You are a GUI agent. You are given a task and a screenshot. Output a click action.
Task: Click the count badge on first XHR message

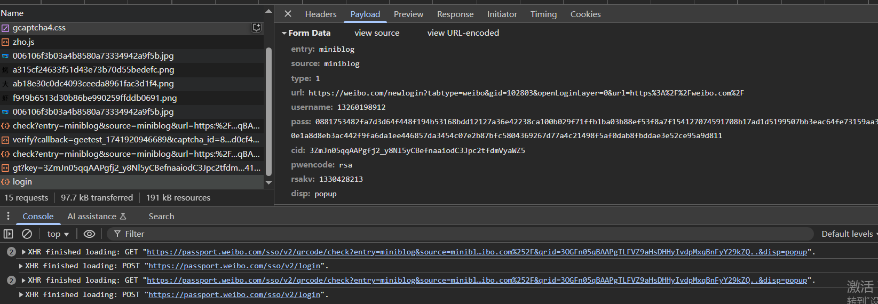coord(11,252)
